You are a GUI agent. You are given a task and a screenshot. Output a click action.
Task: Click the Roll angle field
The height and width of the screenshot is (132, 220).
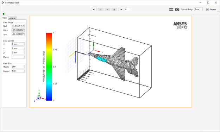click(18, 26)
